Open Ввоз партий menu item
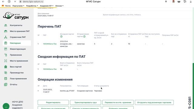This screenshot has height=109, width=194. point(16,67)
